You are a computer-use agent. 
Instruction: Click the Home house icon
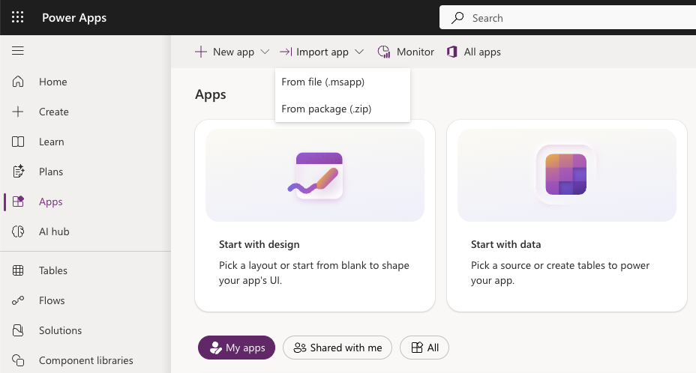18,82
